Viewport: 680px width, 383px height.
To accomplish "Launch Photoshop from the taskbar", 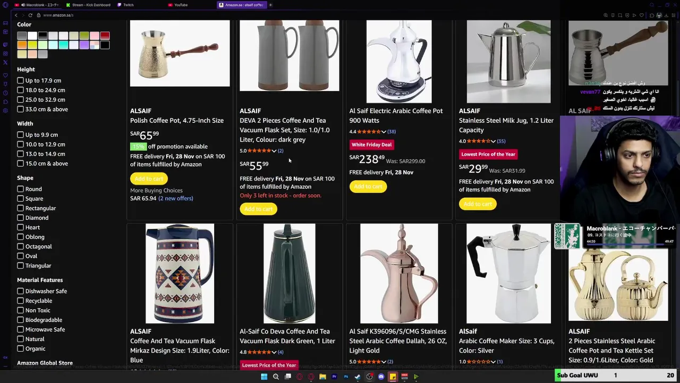I will (x=346, y=377).
